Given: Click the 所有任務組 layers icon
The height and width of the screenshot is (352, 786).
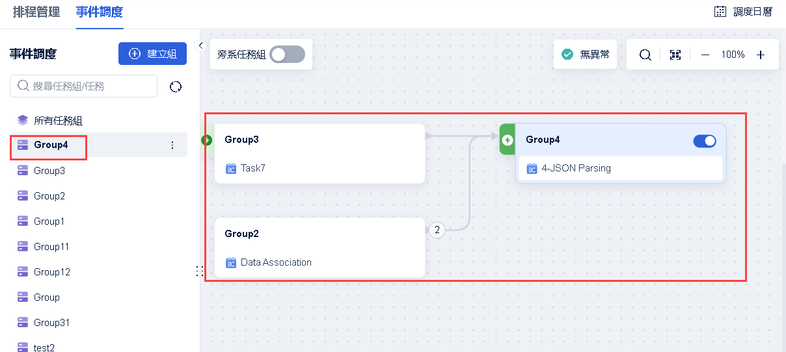Looking at the screenshot, I should tap(23, 120).
